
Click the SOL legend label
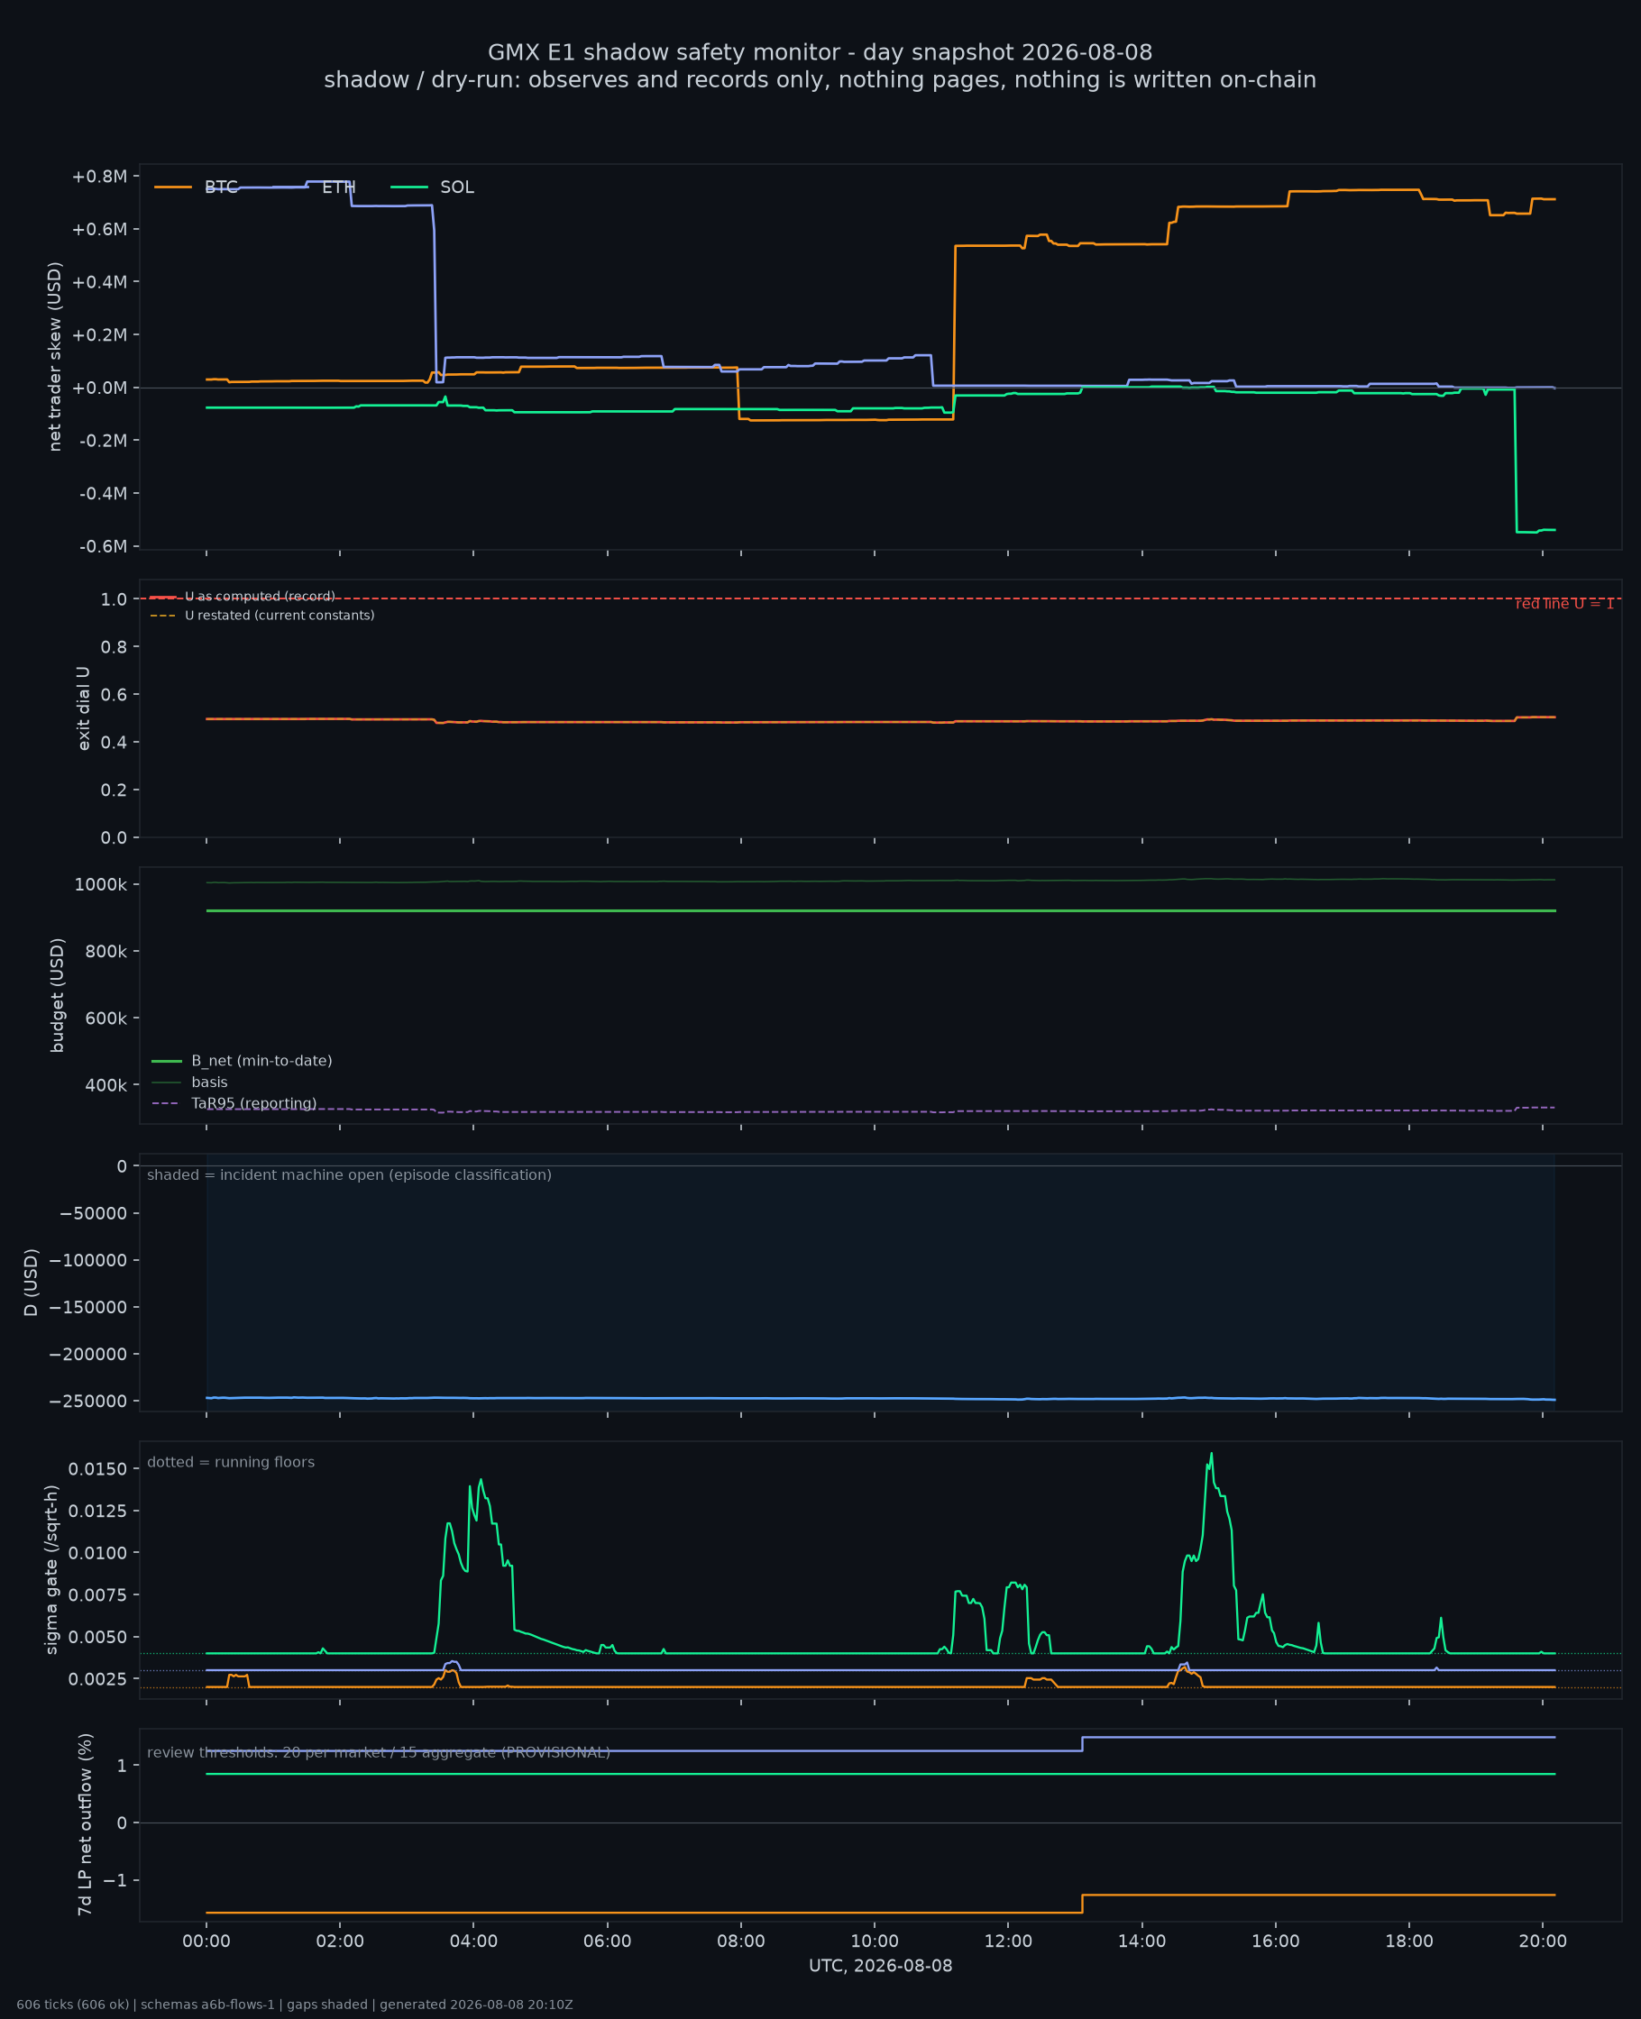pos(457,187)
